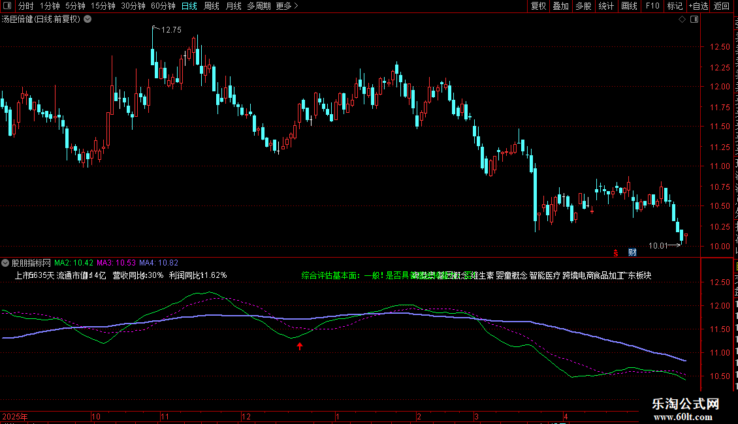738x424 pixels.
Task: Click the 11.00 level on main price axis
Action: 720,166
